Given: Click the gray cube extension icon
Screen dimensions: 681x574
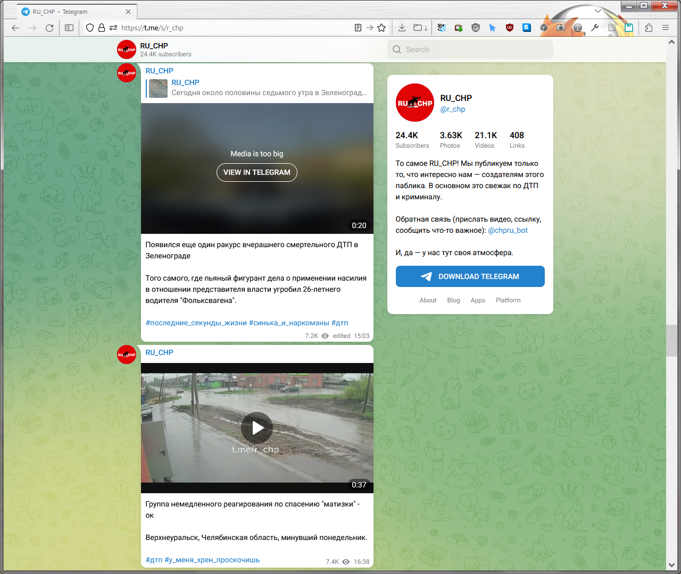Looking at the screenshot, I should (x=544, y=28).
